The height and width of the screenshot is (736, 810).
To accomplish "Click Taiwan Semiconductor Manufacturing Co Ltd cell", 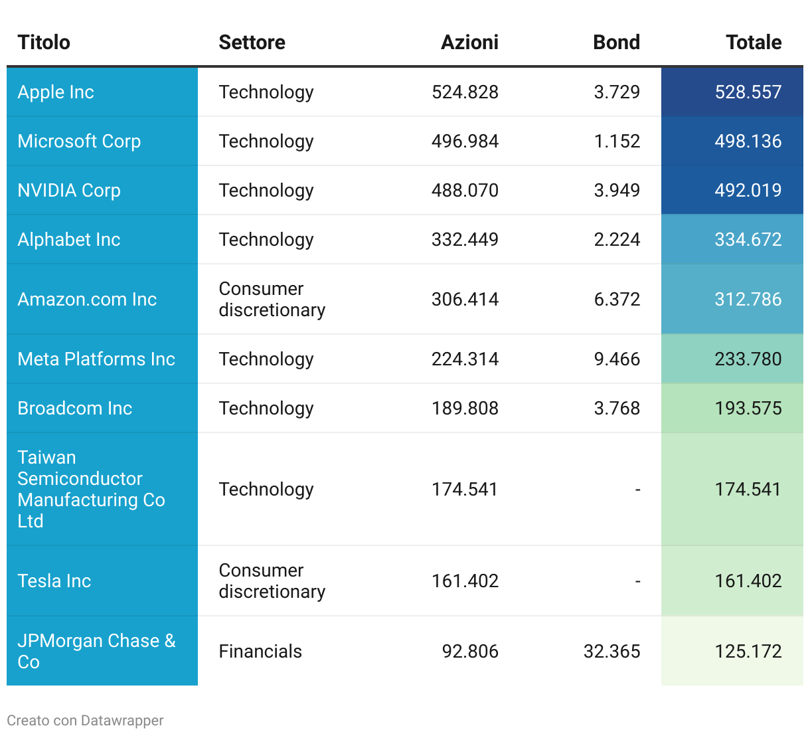I will [91, 490].
